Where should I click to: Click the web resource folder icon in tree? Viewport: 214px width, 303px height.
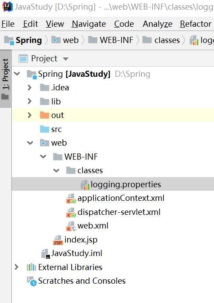click(45, 143)
